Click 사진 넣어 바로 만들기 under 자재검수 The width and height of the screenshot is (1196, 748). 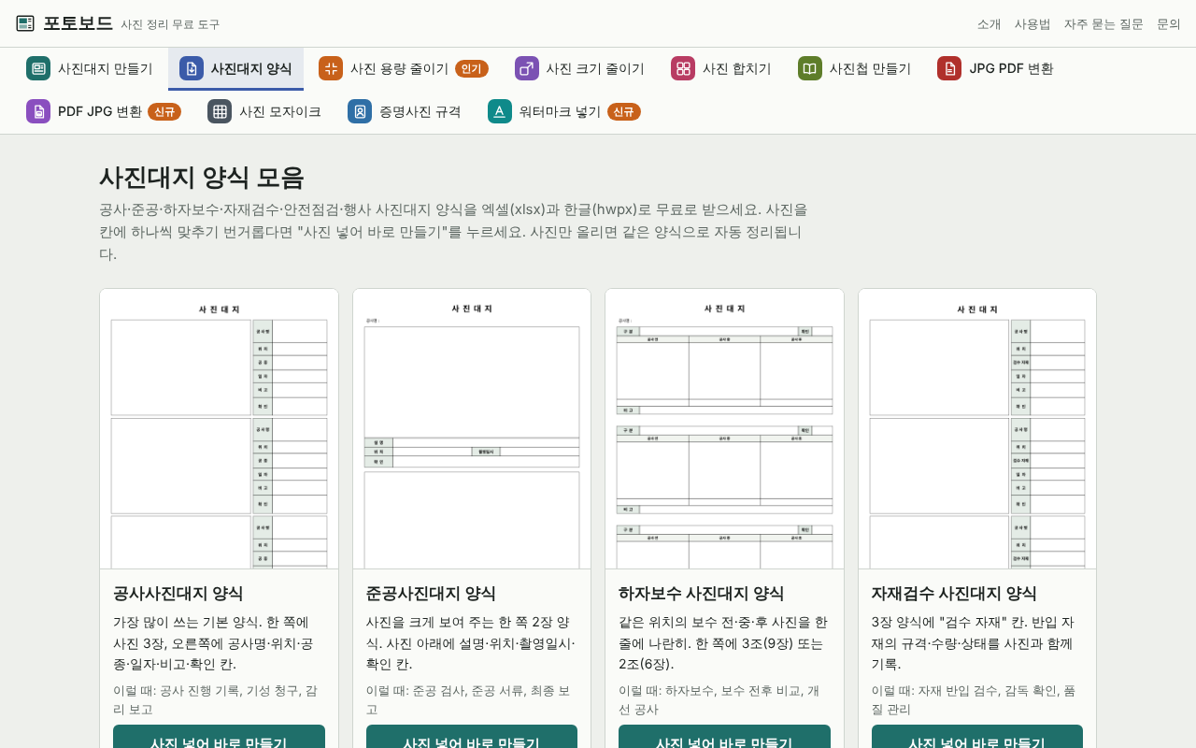coord(977,737)
